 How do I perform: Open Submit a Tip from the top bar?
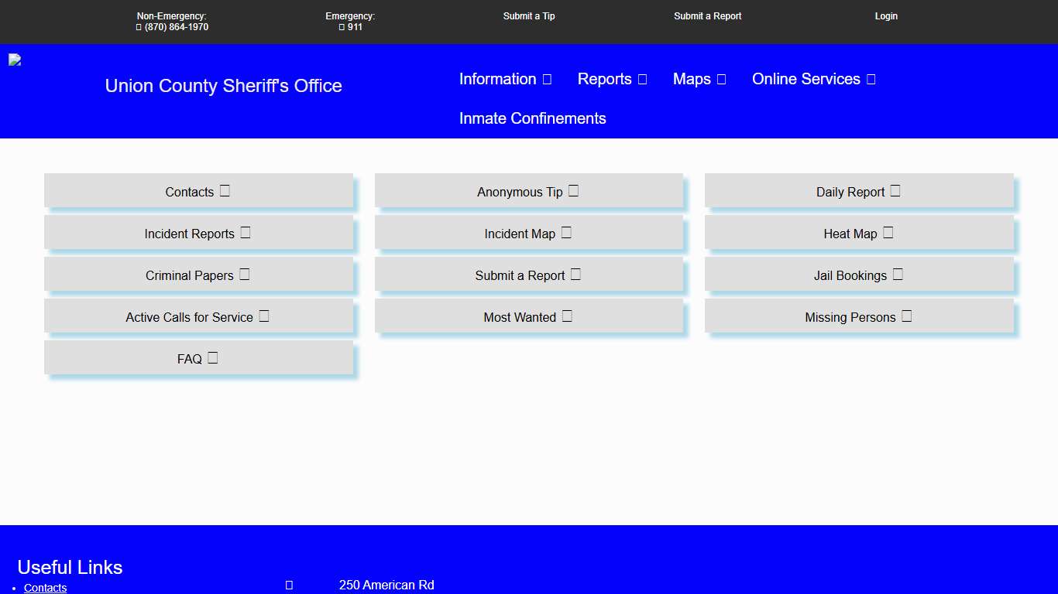click(x=529, y=16)
